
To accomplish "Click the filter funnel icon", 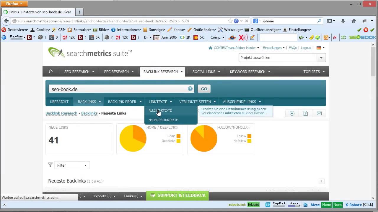I will click(50, 165).
